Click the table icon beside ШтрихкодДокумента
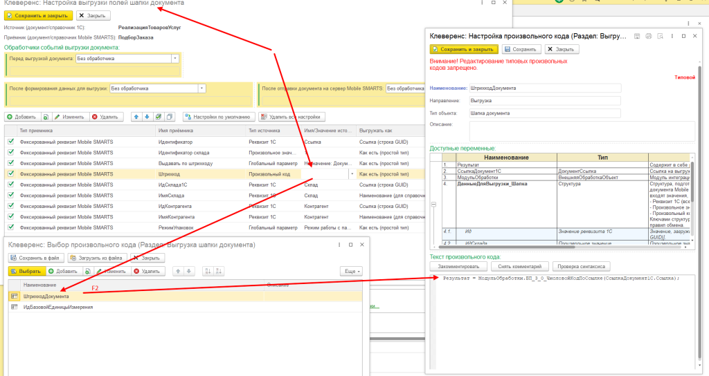 (15, 296)
